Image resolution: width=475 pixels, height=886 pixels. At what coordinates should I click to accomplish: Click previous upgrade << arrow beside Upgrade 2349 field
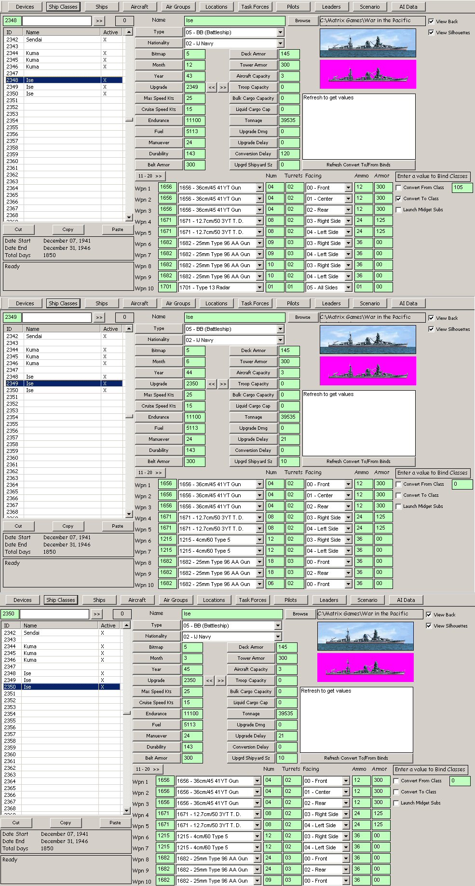click(x=212, y=87)
